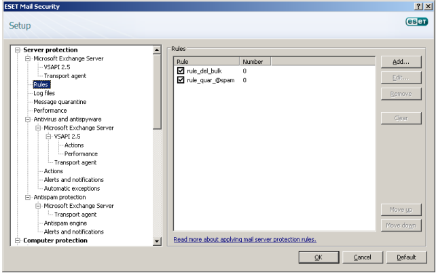Open the help question mark button
Screen dimensions: 436x273
418,6
